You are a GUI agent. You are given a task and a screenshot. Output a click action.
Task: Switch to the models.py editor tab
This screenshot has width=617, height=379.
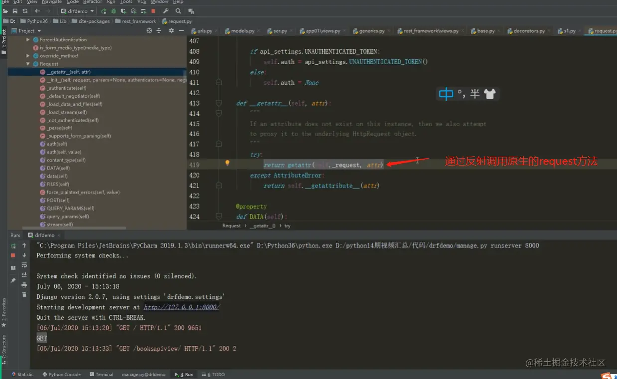243,31
